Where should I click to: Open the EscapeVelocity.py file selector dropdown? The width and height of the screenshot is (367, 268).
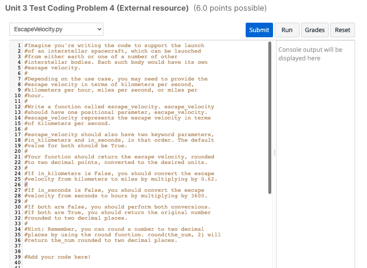point(56,29)
